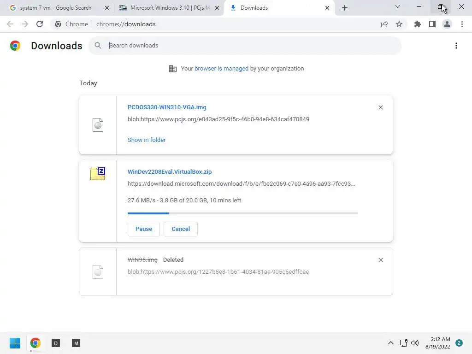Open the network icon in the system tray
472x354 pixels.
pyautogui.click(x=404, y=343)
